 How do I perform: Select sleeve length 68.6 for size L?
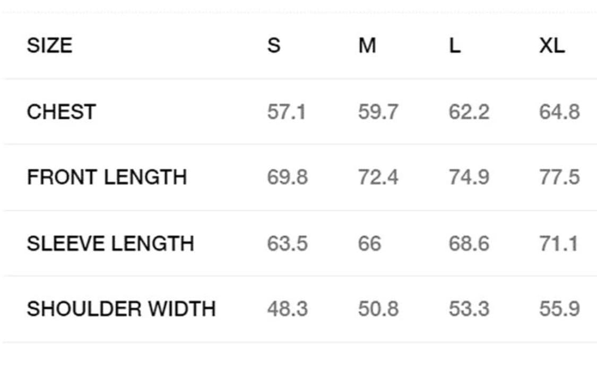tap(469, 243)
